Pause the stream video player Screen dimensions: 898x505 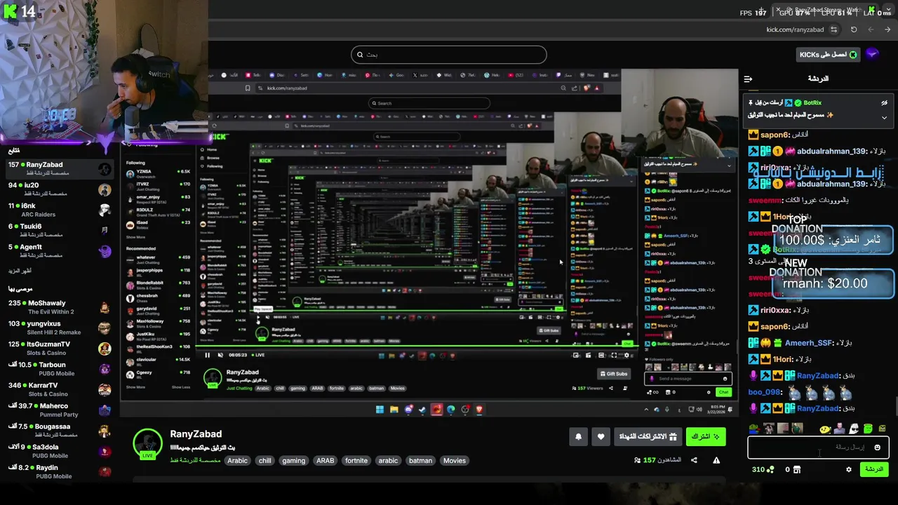[207, 355]
